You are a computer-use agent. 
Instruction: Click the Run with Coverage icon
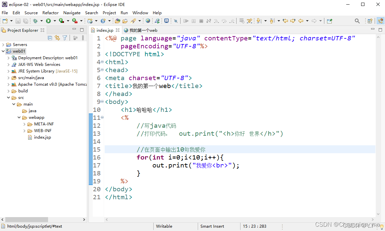[x=61, y=21]
